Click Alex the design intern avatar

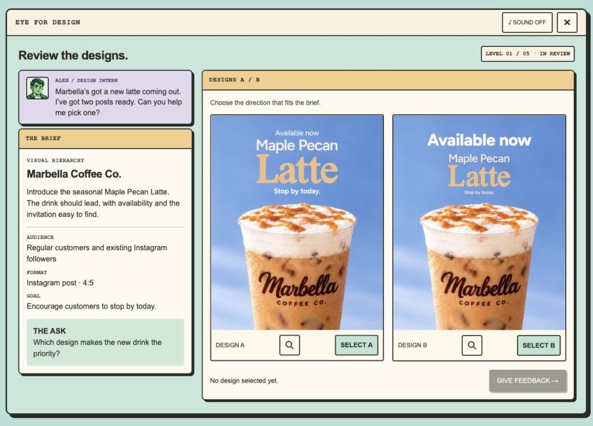[38, 88]
